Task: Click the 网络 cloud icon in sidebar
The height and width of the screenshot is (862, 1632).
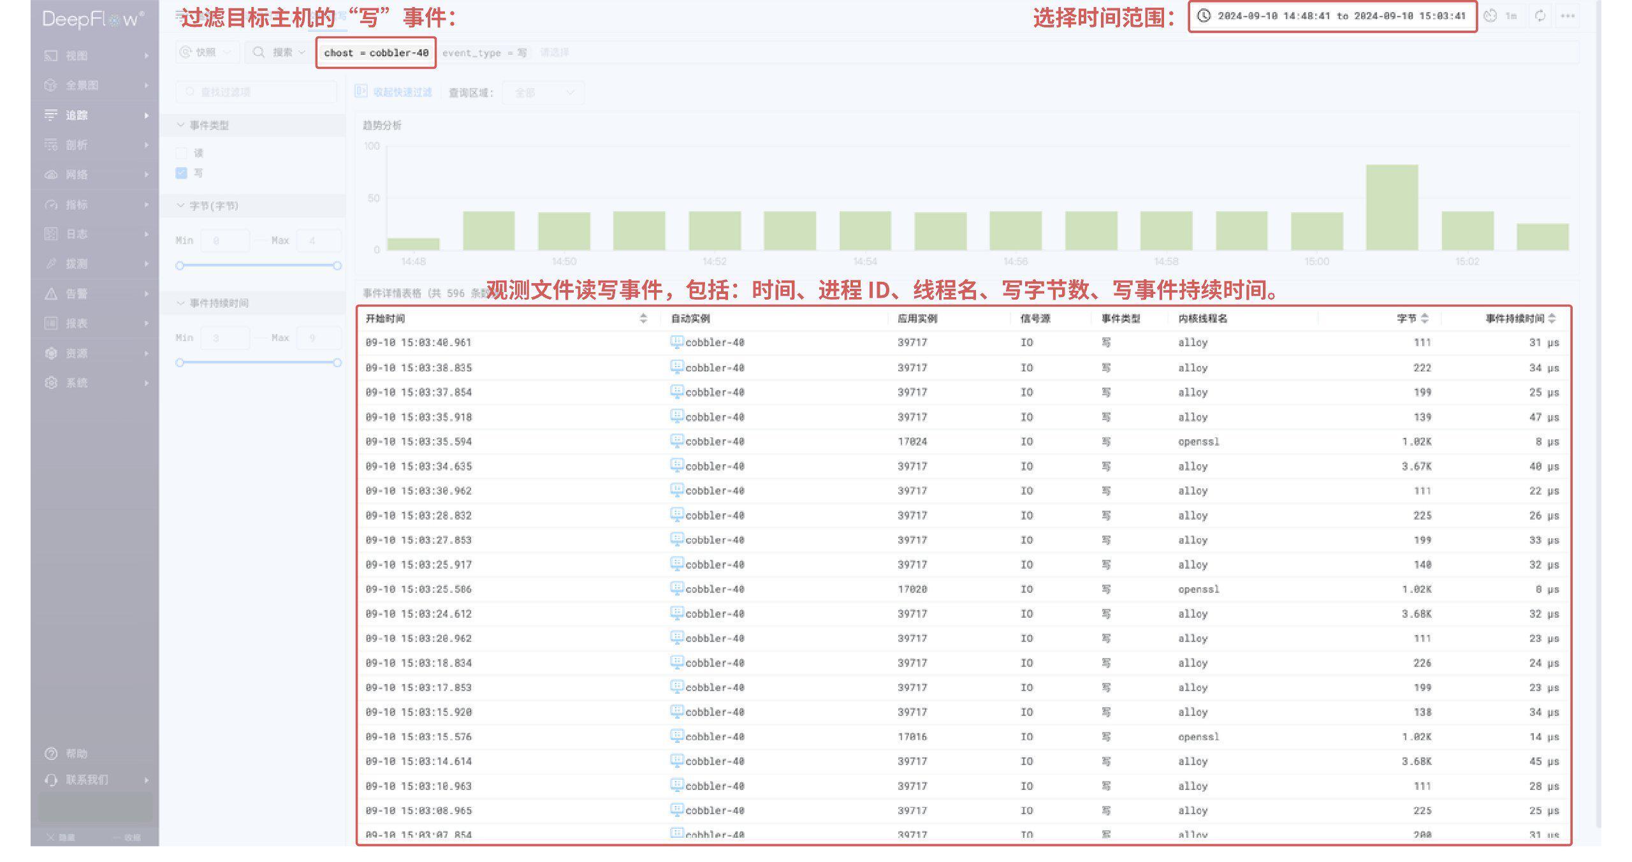Action: (51, 175)
